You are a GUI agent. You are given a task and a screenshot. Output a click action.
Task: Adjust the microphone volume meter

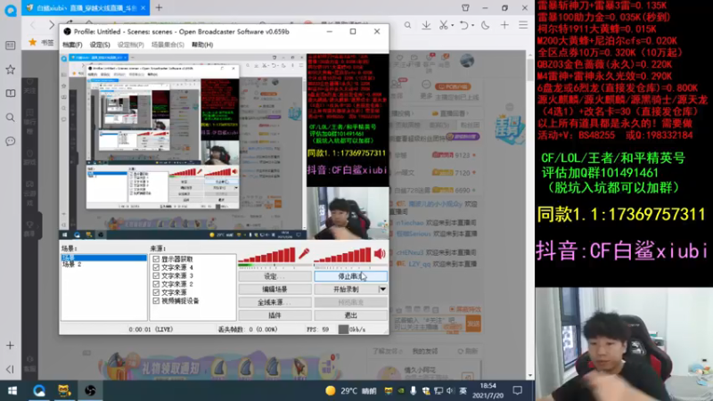(267, 255)
